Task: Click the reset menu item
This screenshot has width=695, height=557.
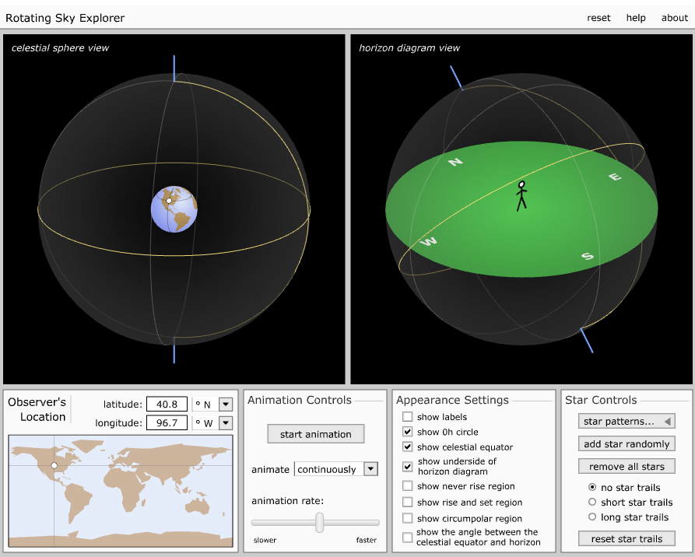Action: (x=598, y=18)
